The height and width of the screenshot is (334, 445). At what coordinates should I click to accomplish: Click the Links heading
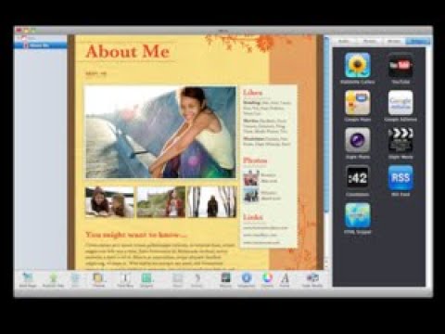click(x=253, y=217)
